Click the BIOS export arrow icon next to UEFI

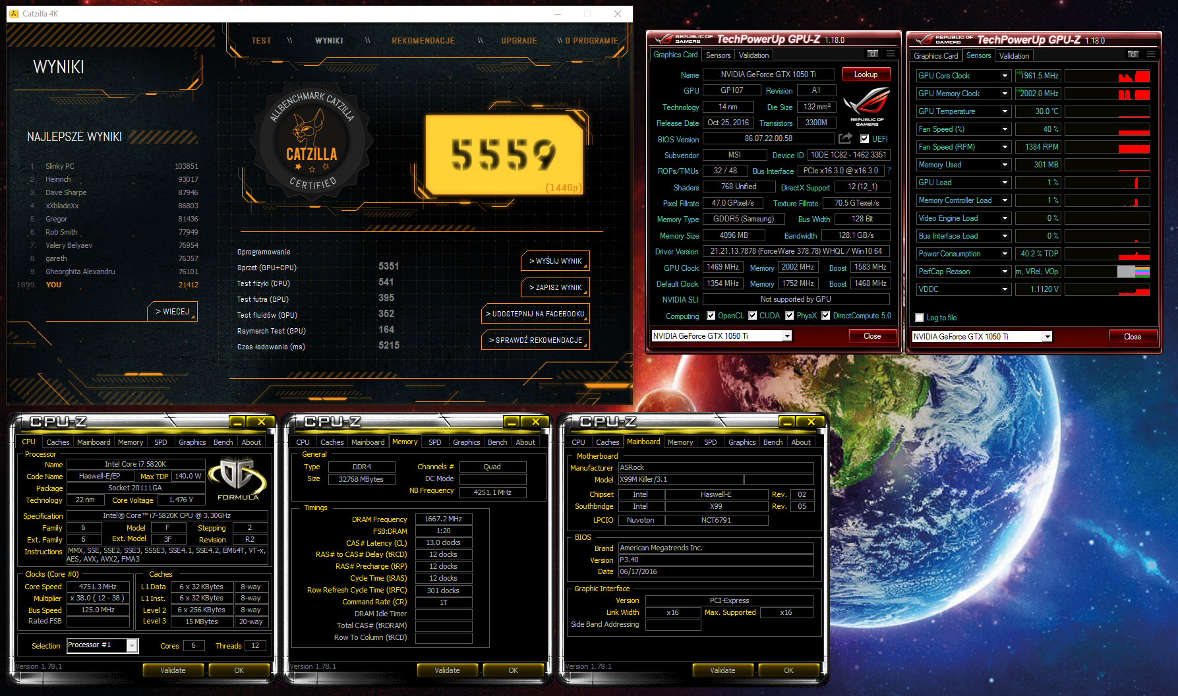845,138
